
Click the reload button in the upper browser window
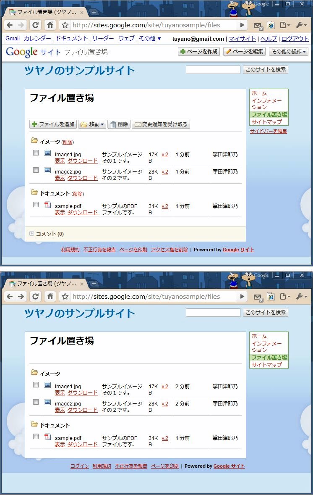click(x=36, y=25)
